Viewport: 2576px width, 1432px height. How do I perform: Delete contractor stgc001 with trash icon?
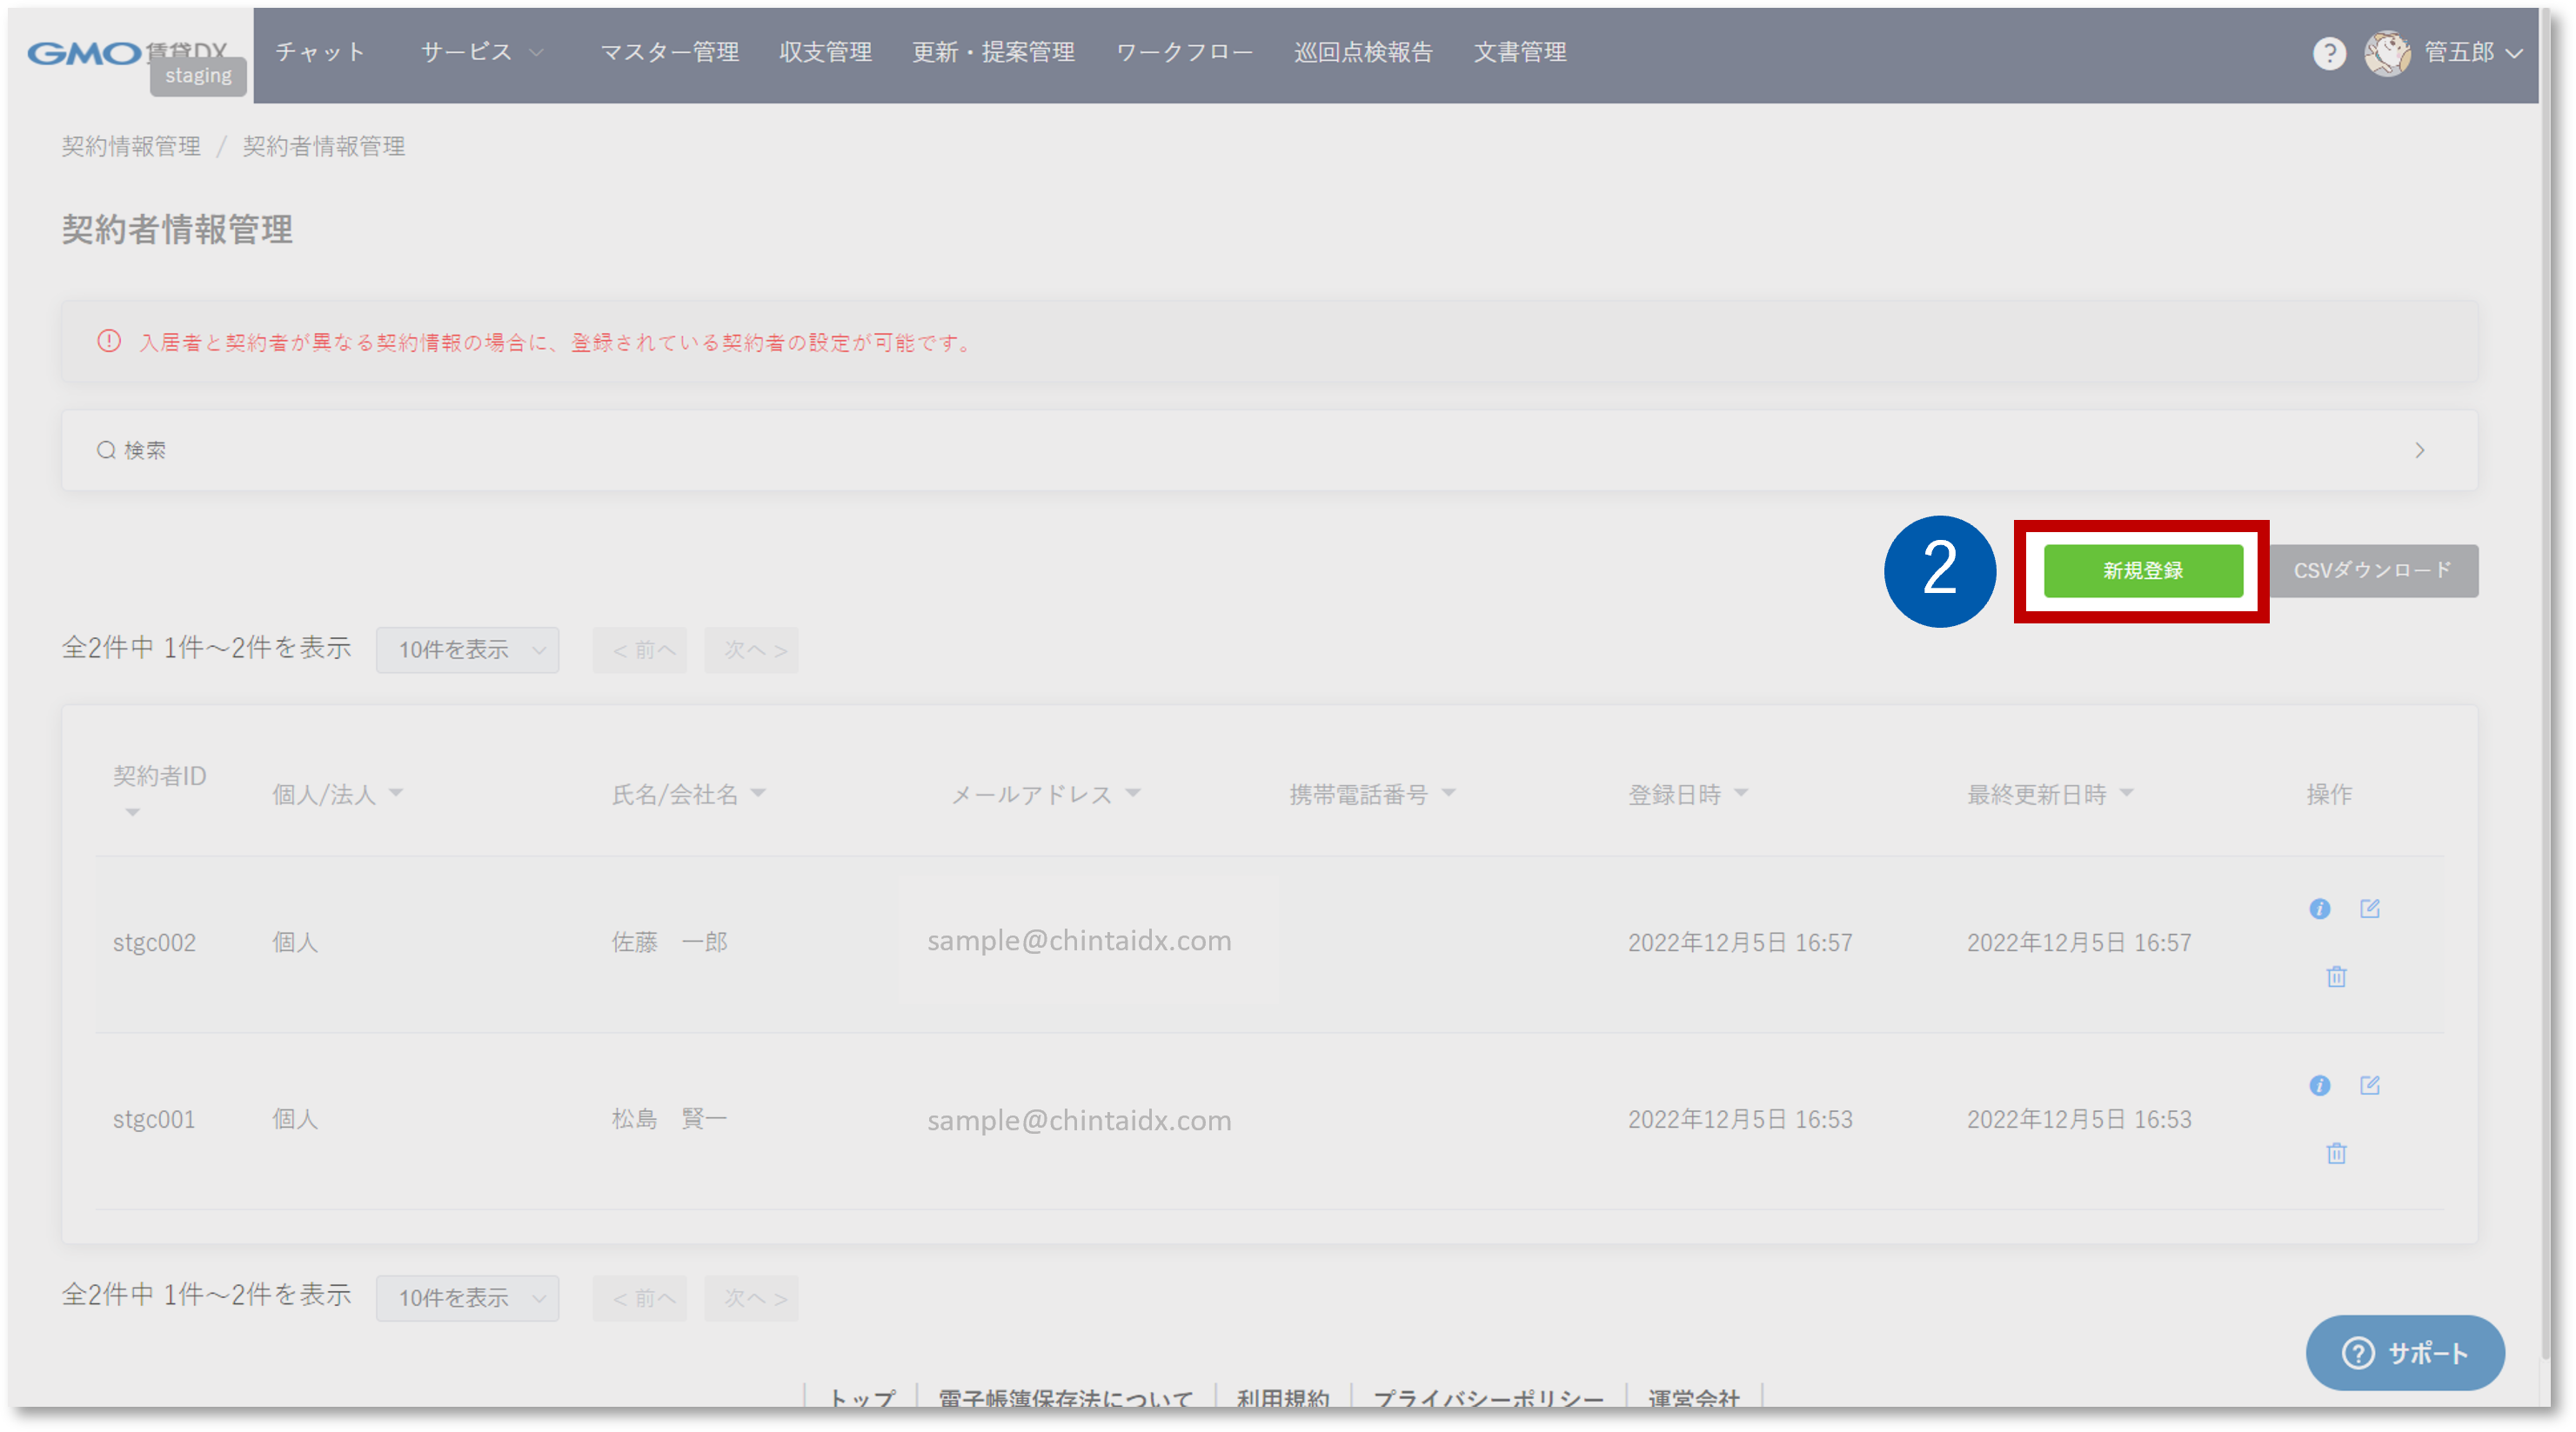2336,1153
